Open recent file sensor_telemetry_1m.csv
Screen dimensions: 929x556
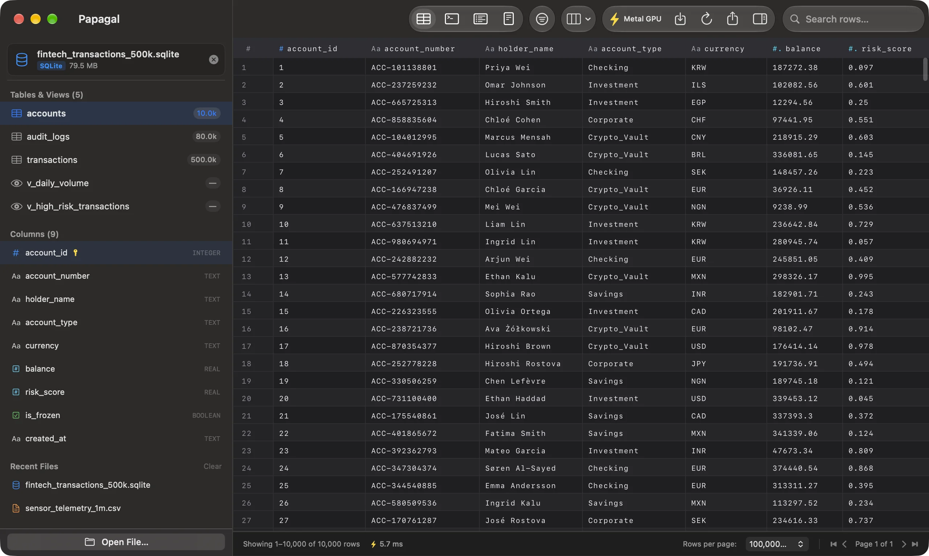(x=116, y=508)
